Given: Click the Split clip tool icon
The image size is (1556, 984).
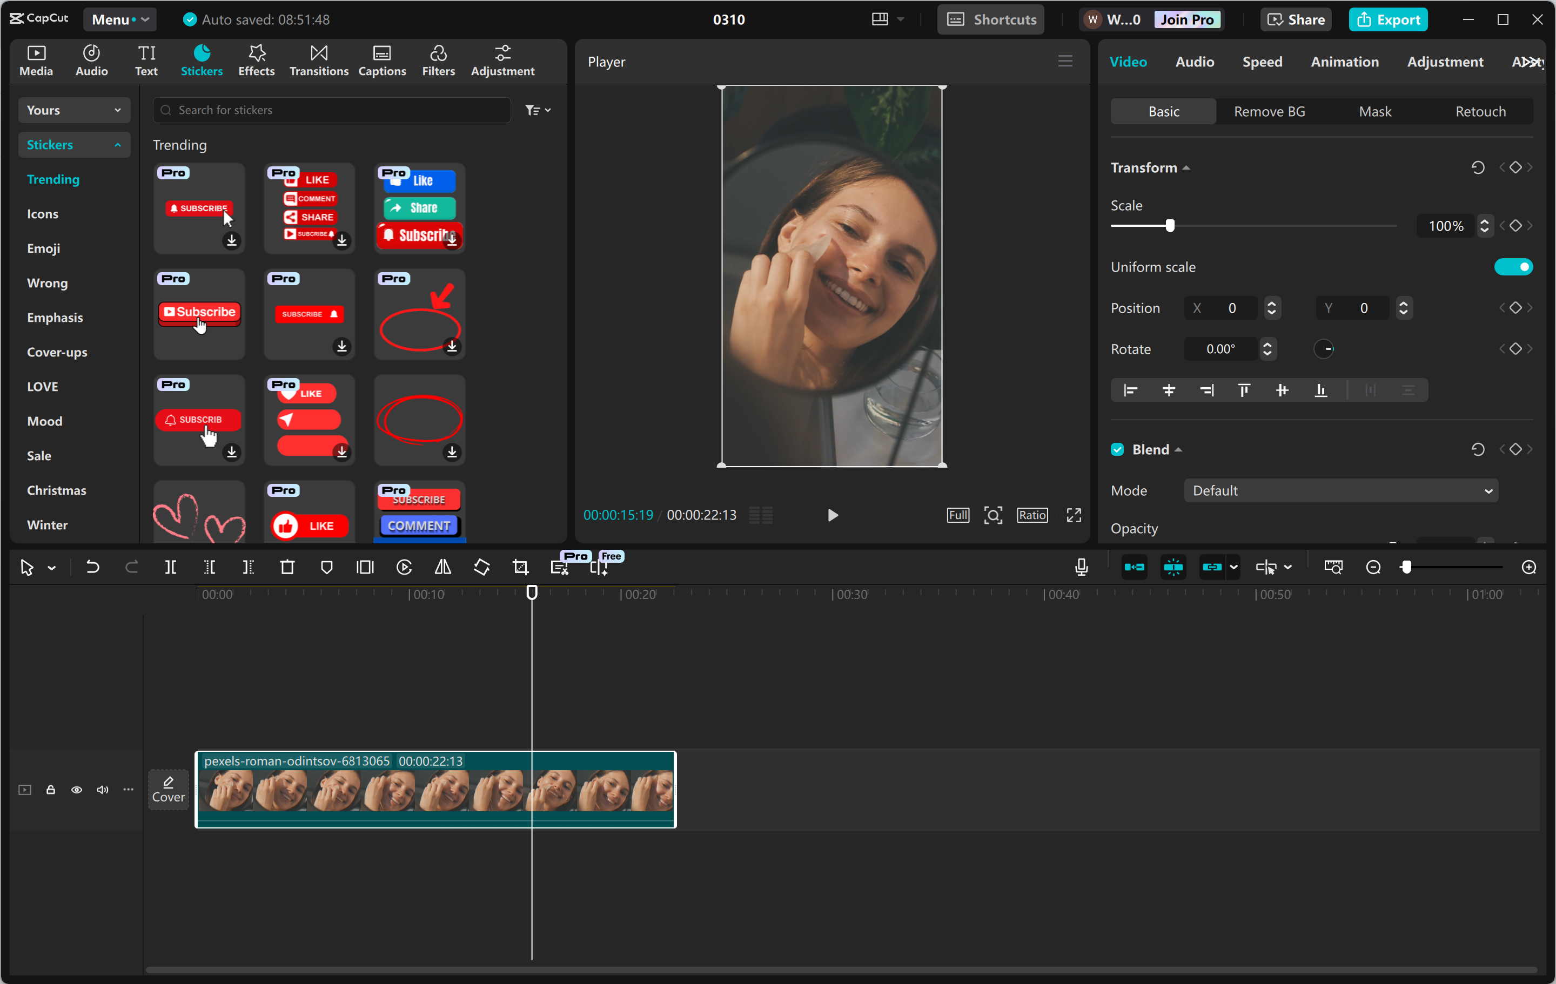Looking at the screenshot, I should click(171, 567).
